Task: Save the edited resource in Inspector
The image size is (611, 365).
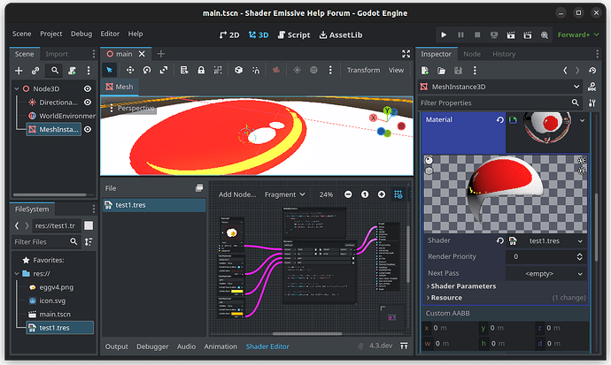Action: click(x=458, y=71)
